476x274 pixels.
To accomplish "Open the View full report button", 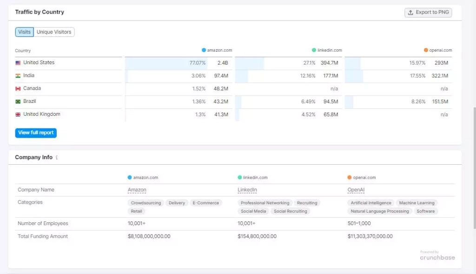I will [x=36, y=133].
